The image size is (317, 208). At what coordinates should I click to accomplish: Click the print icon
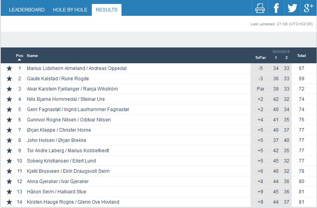pyautogui.click(x=260, y=8)
